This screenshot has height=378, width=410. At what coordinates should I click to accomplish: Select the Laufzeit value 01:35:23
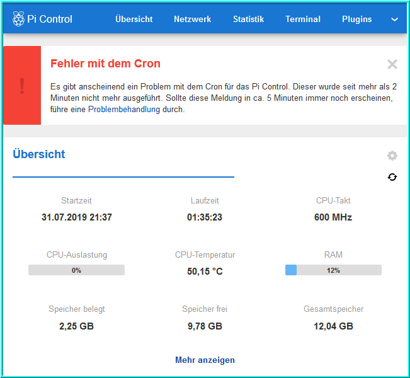205,217
